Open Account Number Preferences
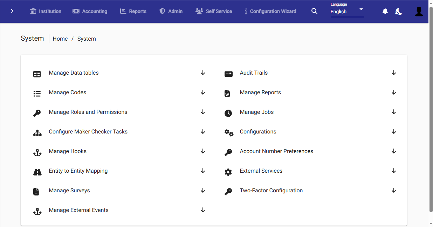 [x=276, y=151]
